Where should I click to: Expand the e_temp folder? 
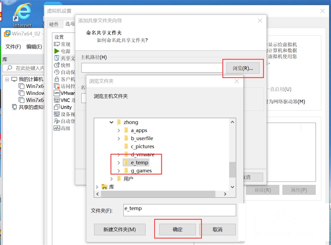[x=119, y=163]
